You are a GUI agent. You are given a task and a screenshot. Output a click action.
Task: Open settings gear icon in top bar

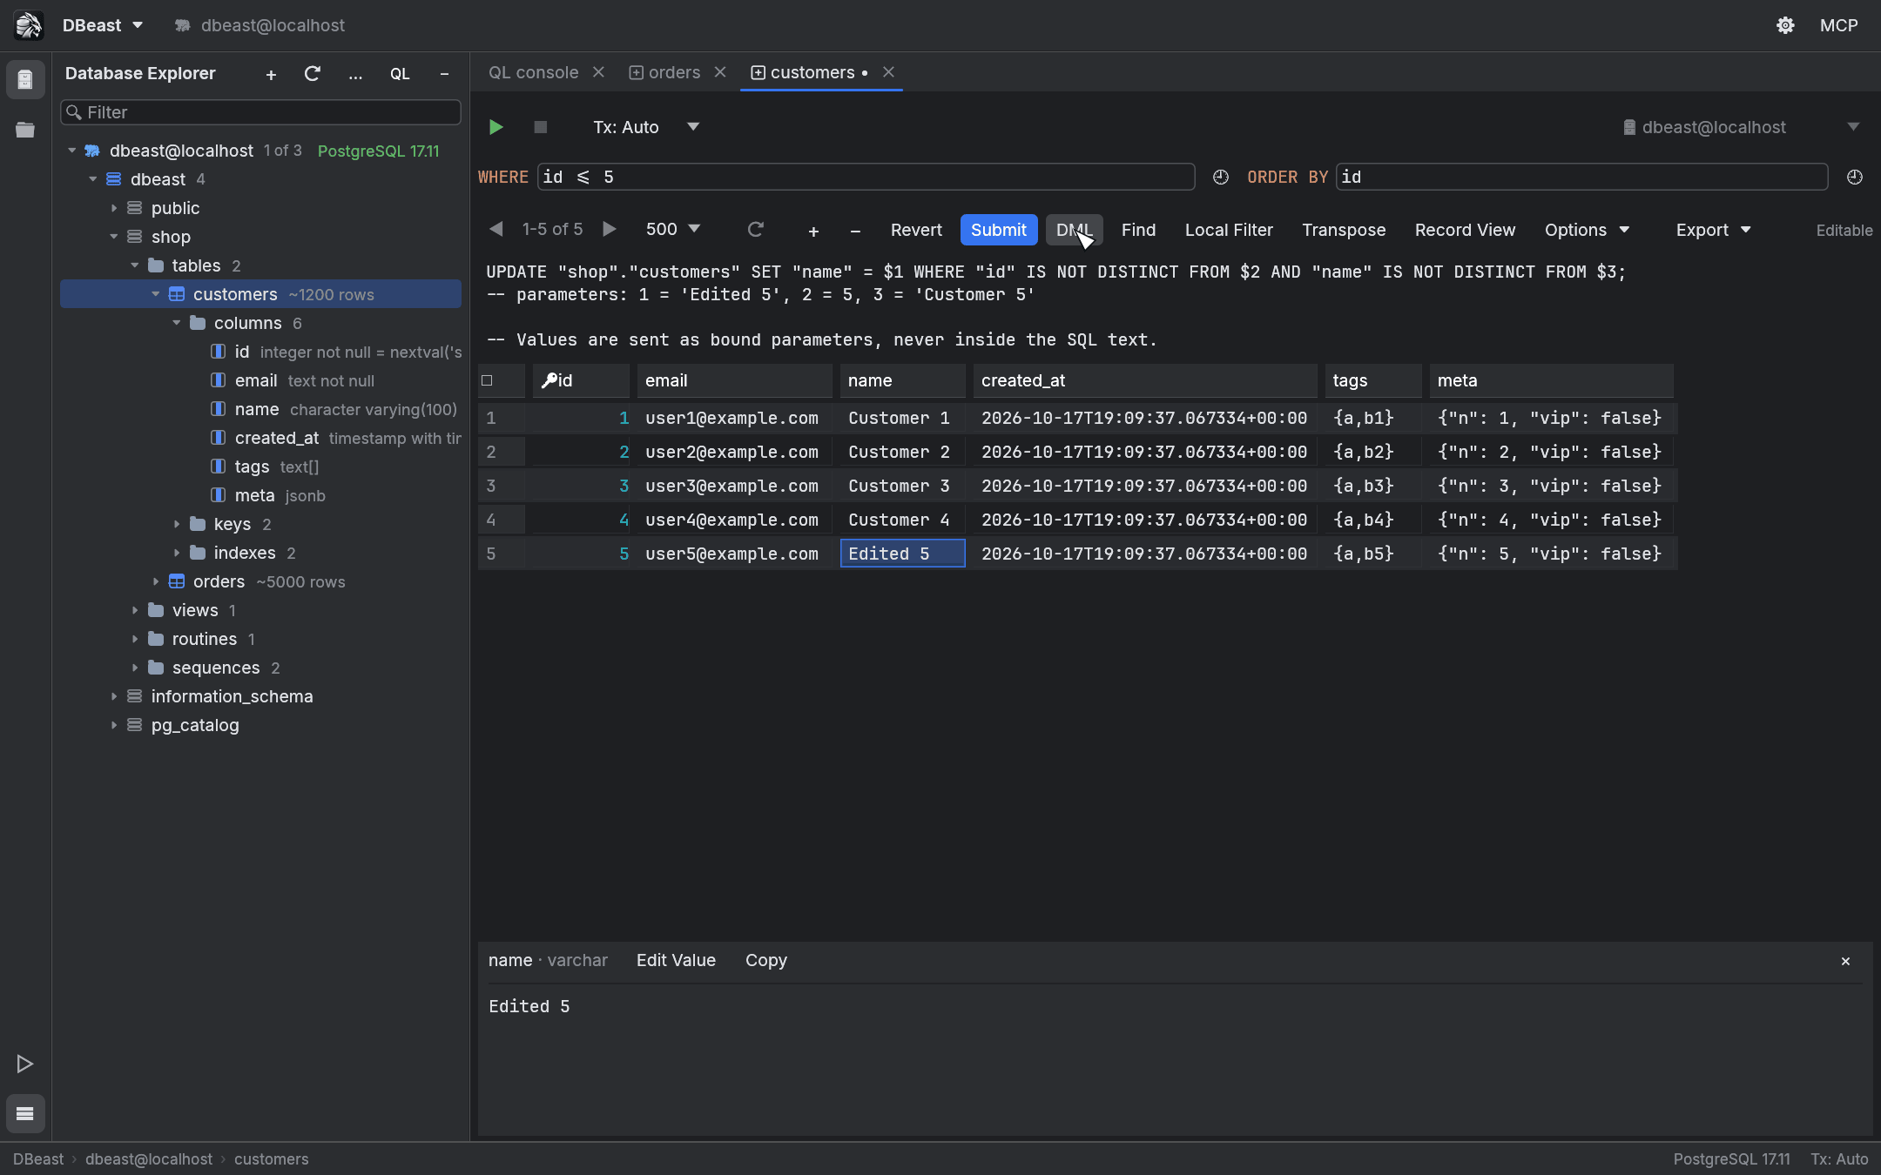click(x=1785, y=25)
